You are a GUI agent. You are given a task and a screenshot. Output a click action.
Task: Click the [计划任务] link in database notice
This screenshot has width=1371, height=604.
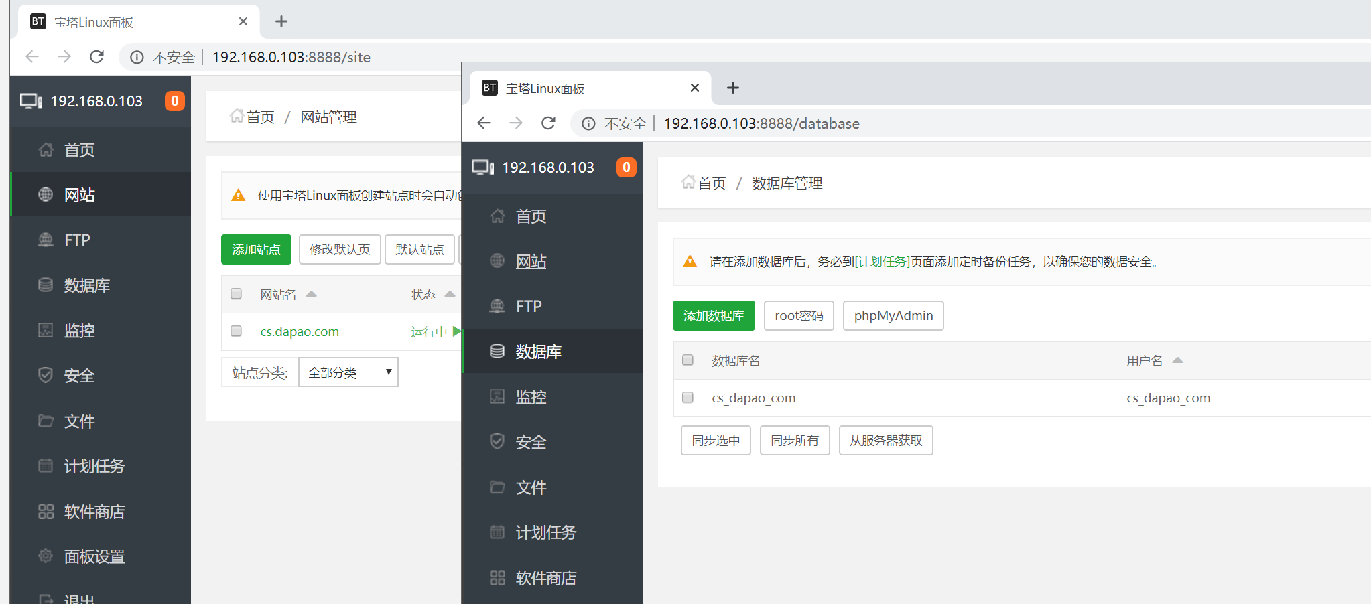(x=882, y=261)
